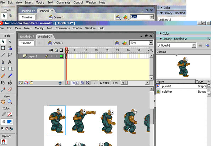Select the Eyedropper tool

click(x=3, y=89)
